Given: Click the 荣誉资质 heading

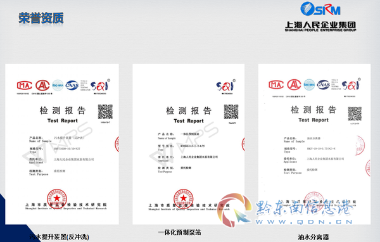Looking at the screenshot, I should [41, 18].
